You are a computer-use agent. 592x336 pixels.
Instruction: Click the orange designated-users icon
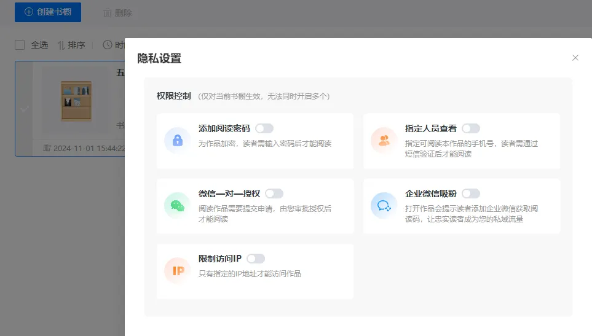384,140
